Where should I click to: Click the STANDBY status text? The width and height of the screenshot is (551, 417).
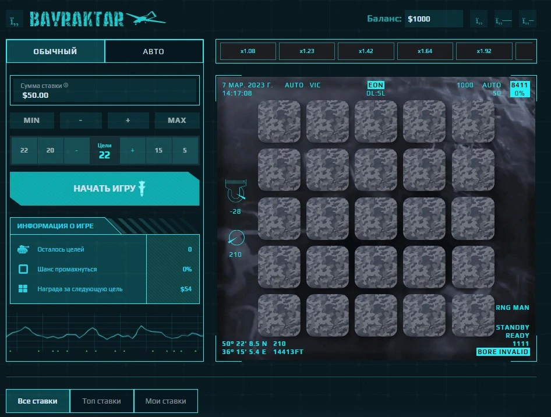[513, 327]
